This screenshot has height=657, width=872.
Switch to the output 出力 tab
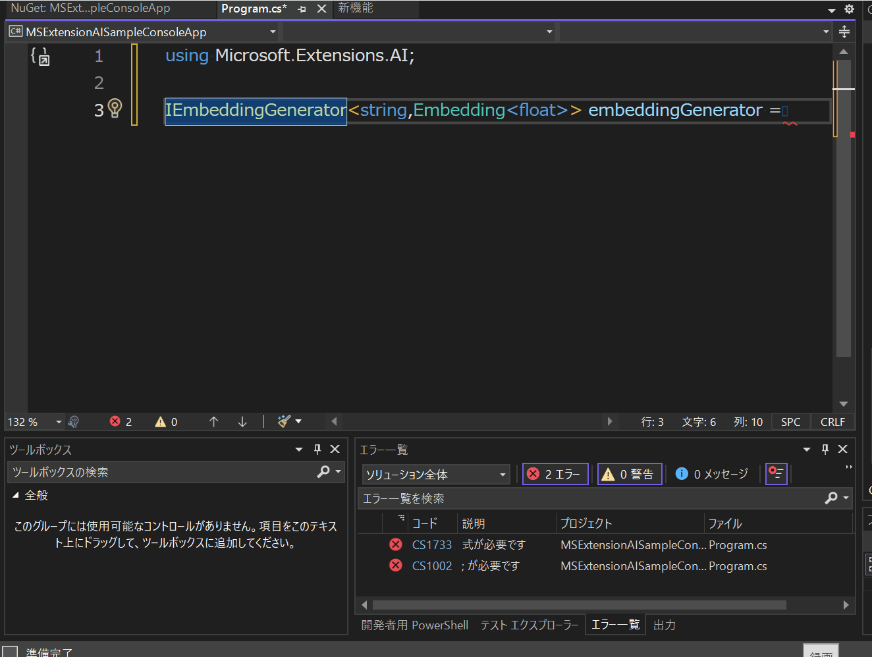pos(665,625)
